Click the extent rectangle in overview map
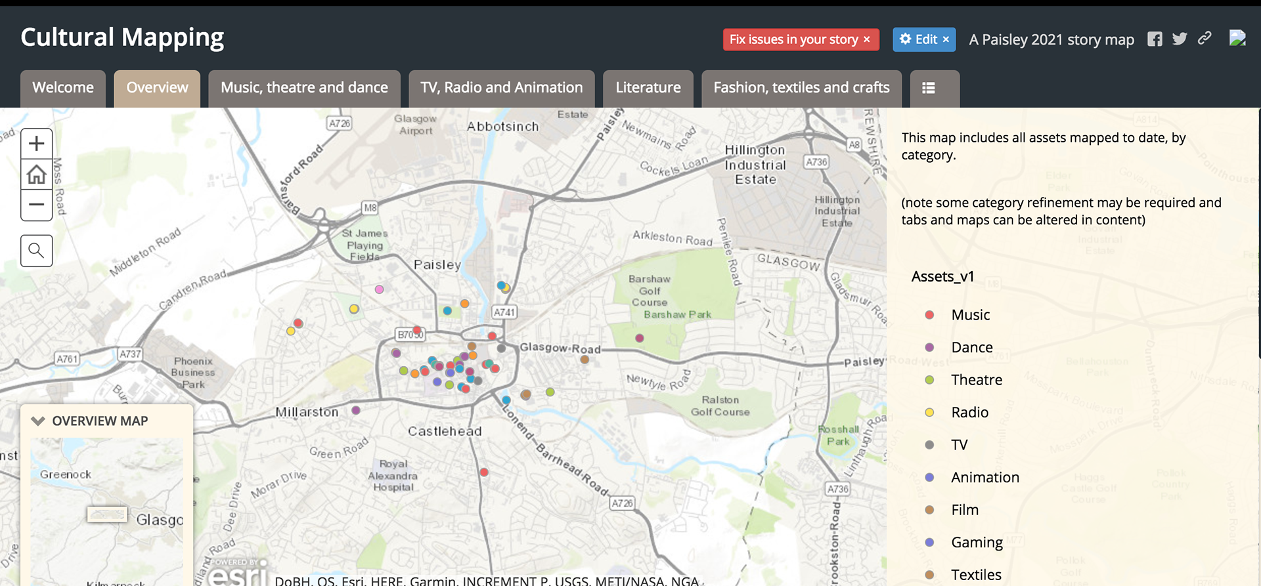1261x586 pixels. click(107, 514)
